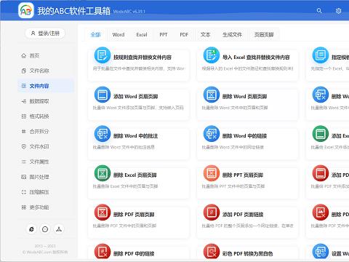
Task: Click the share network icon at sidebar bottom
Action: point(59,229)
